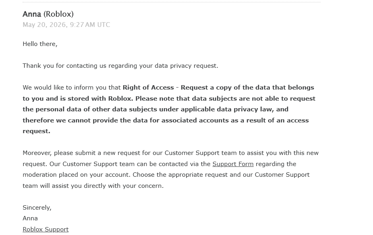Click line starting 'the personal data of other'
The image size is (373, 235).
pos(156,109)
